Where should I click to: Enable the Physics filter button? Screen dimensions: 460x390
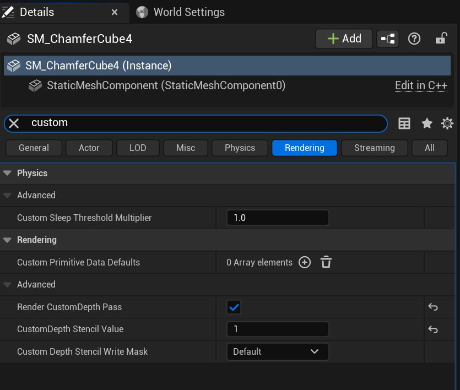240,148
